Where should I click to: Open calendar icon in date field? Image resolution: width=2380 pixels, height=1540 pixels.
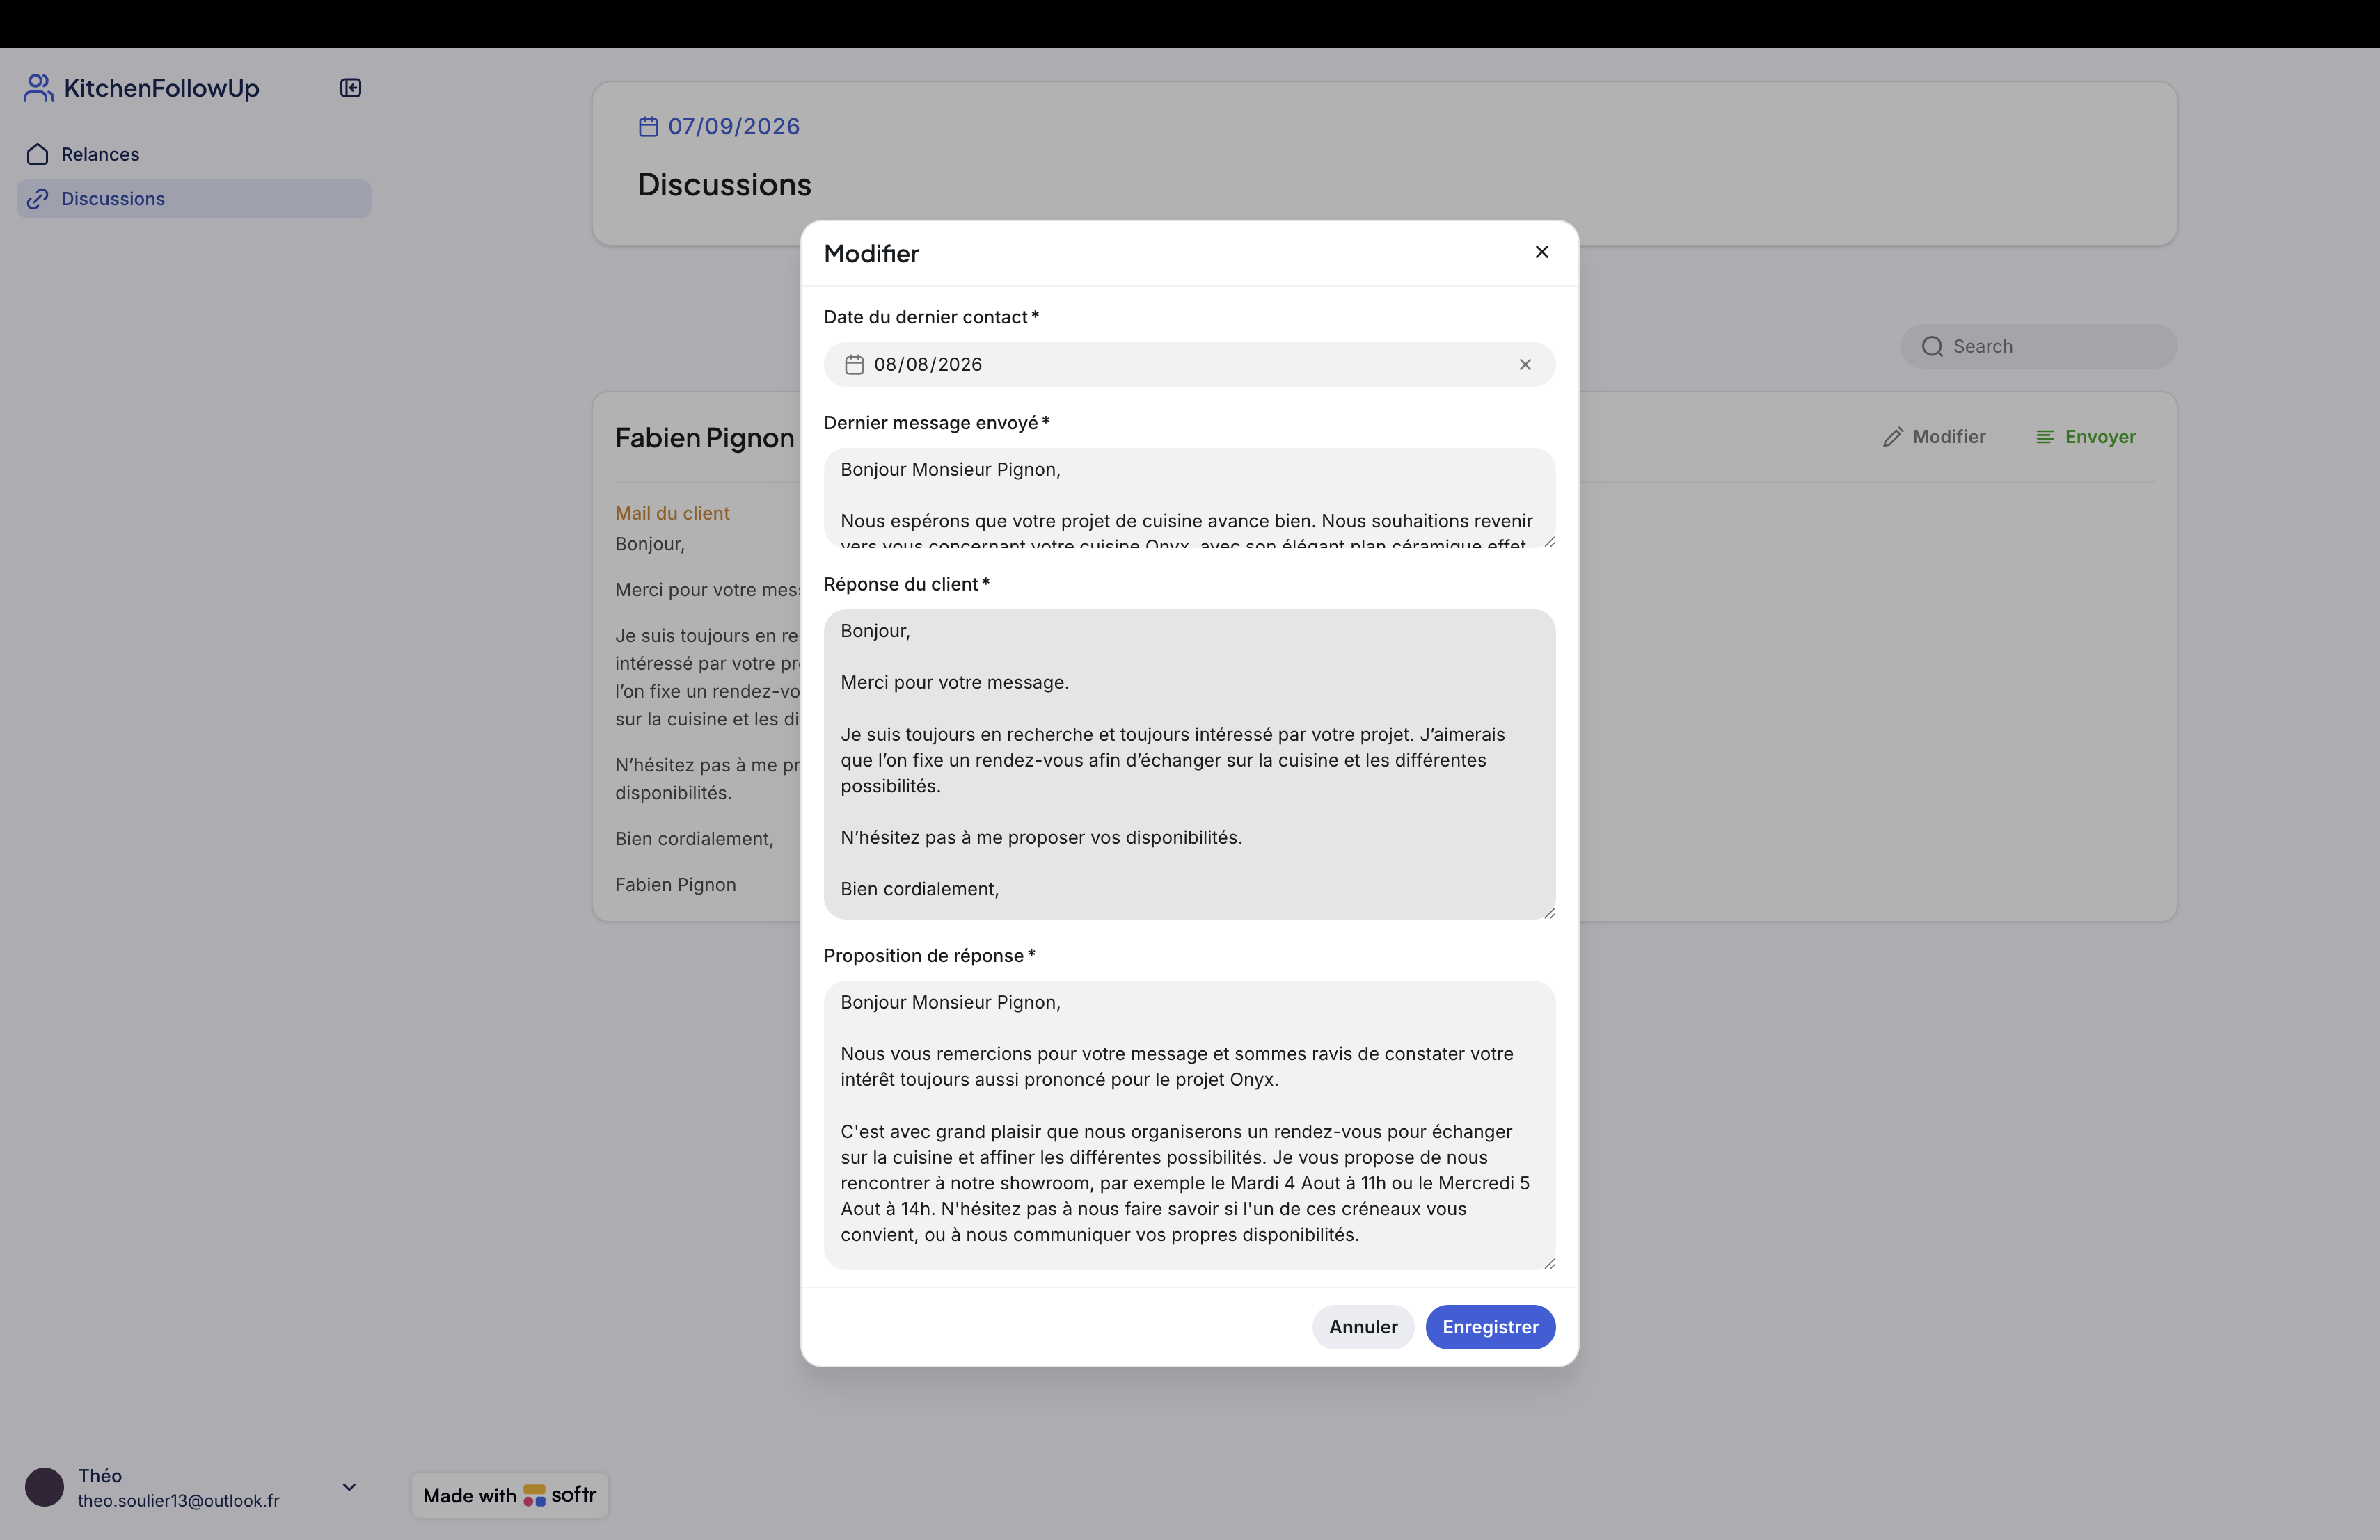click(854, 364)
